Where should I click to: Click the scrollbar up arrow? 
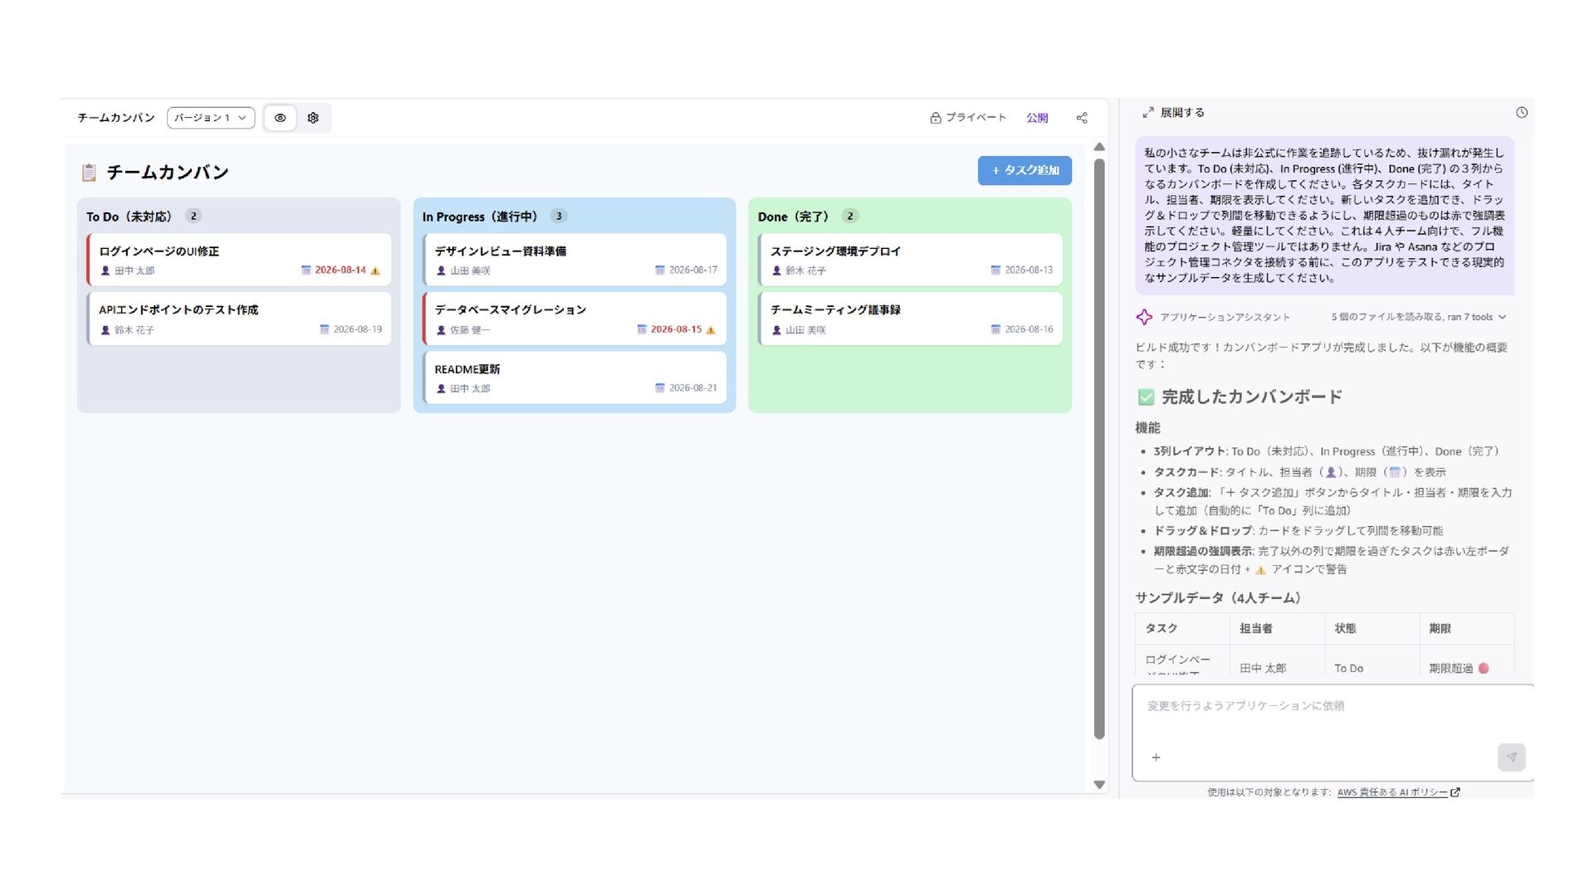point(1099,147)
